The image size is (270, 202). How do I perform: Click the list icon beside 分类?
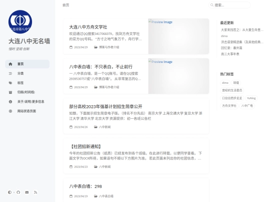pos(10,73)
